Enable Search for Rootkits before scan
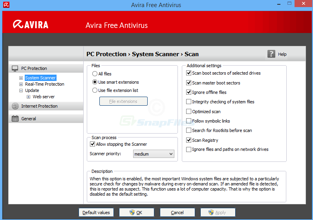 point(189,130)
